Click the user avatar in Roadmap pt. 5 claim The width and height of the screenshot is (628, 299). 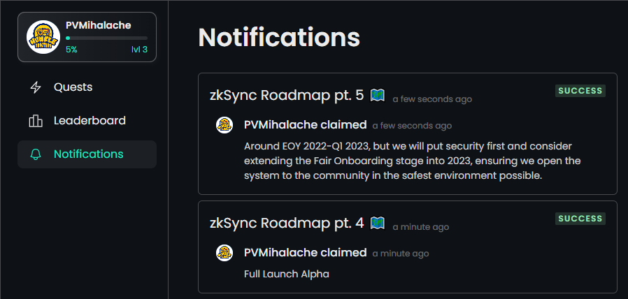click(224, 125)
